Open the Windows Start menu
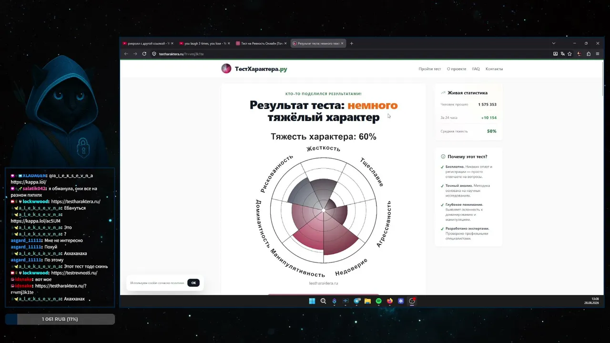The height and width of the screenshot is (343, 610). (x=312, y=301)
